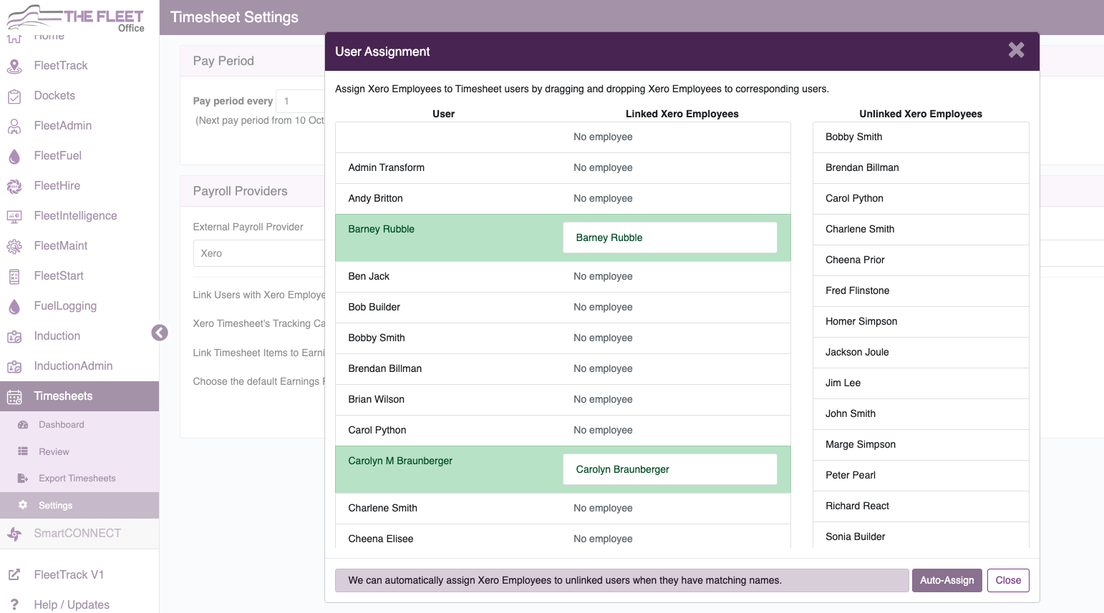
Task: Select Bobby Smith in Unlinked Xero Employees
Action: (x=921, y=137)
